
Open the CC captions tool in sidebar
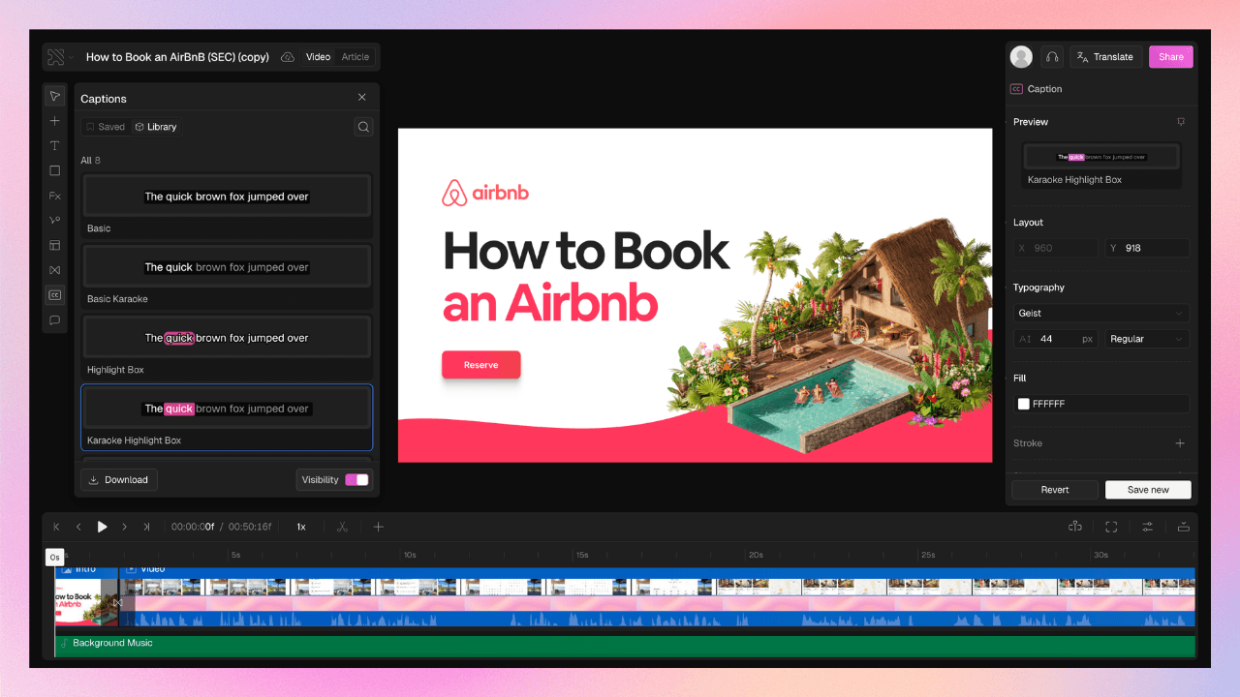click(55, 295)
